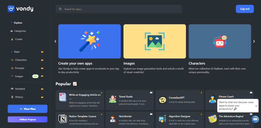The image size is (261, 128).
Task: Click the sparkle badge on ComedianGPT card
Action: point(201,93)
